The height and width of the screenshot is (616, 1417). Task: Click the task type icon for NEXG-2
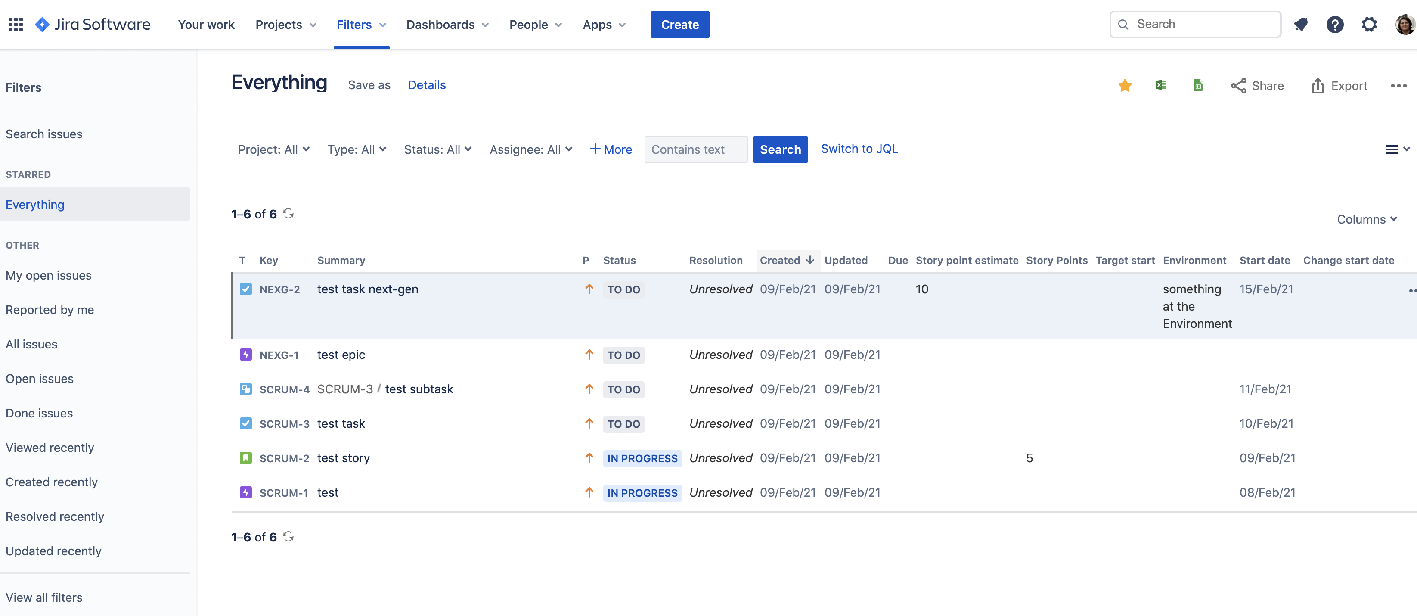tap(245, 289)
